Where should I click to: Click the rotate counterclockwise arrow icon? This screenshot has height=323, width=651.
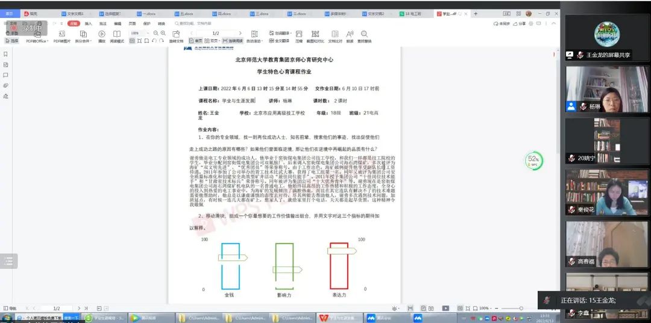point(154,41)
